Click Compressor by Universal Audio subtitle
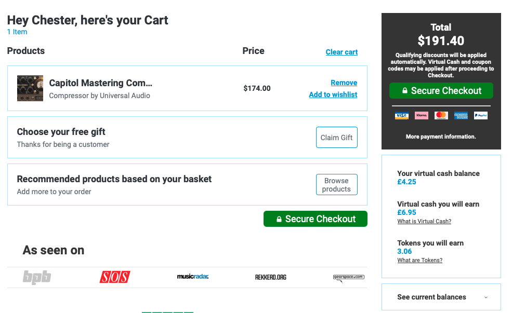The width and height of the screenshot is (512, 313). (100, 96)
